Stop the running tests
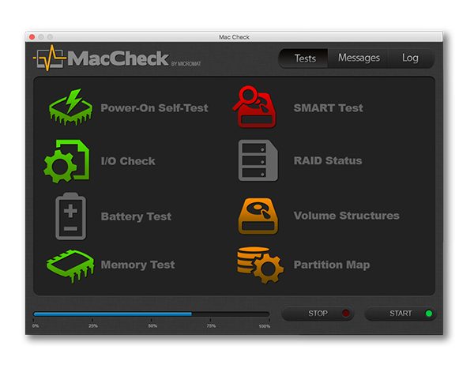 [x=318, y=314]
